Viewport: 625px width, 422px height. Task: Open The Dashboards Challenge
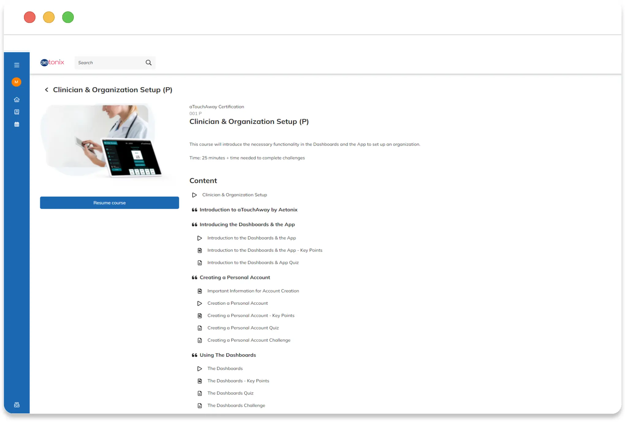(x=236, y=405)
